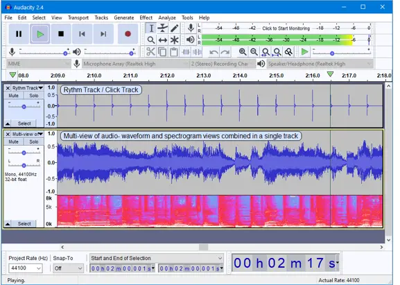Open the Project Rate 44100 dropdown
400x285 pixels.
(25, 268)
